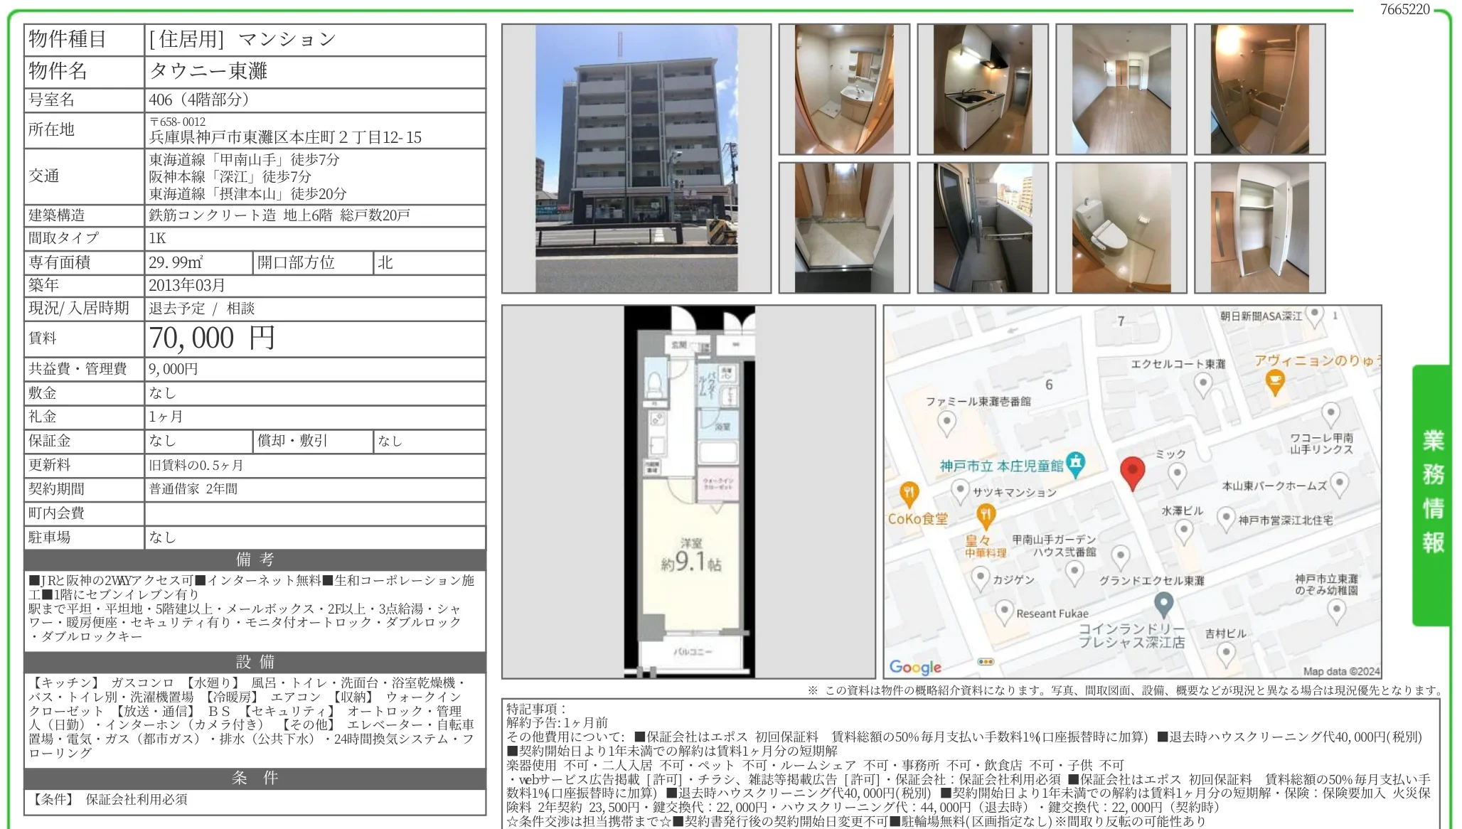Select the サツキマンション map marker
The image size is (1462, 829).
pyautogui.click(x=961, y=490)
